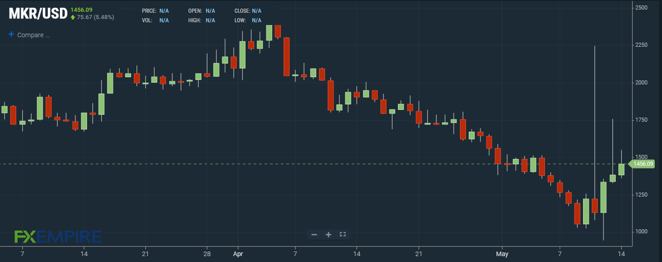Click the OPEN: N/A readout
Viewport: 662px width, 262px height.
point(202,10)
